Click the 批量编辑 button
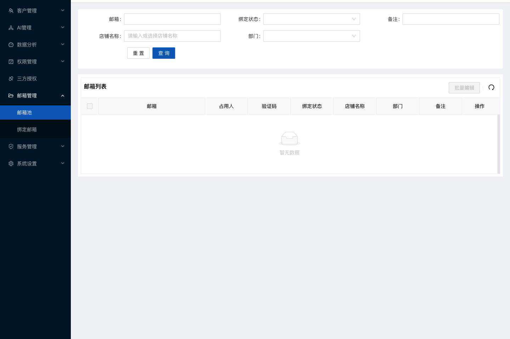The height and width of the screenshot is (339, 510). coord(464,88)
